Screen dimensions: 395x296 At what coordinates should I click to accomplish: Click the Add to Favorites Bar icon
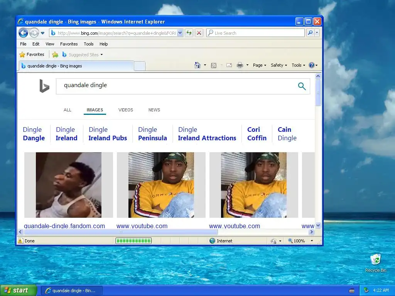pyautogui.click(x=55, y=54)
